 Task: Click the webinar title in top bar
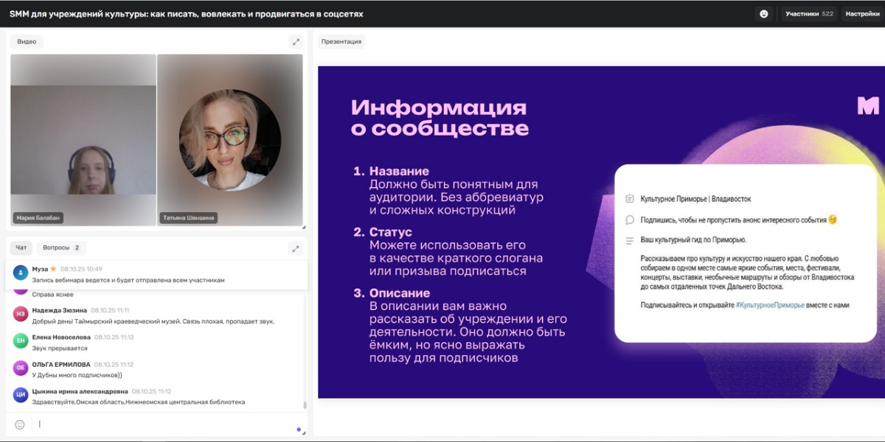(187, 13)
